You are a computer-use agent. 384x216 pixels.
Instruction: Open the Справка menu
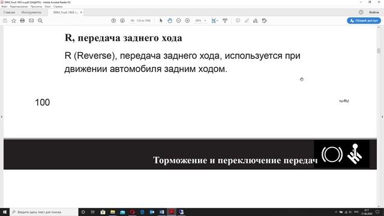58,7
